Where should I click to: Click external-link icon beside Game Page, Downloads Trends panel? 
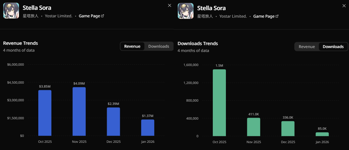click(x=277, y=16)
